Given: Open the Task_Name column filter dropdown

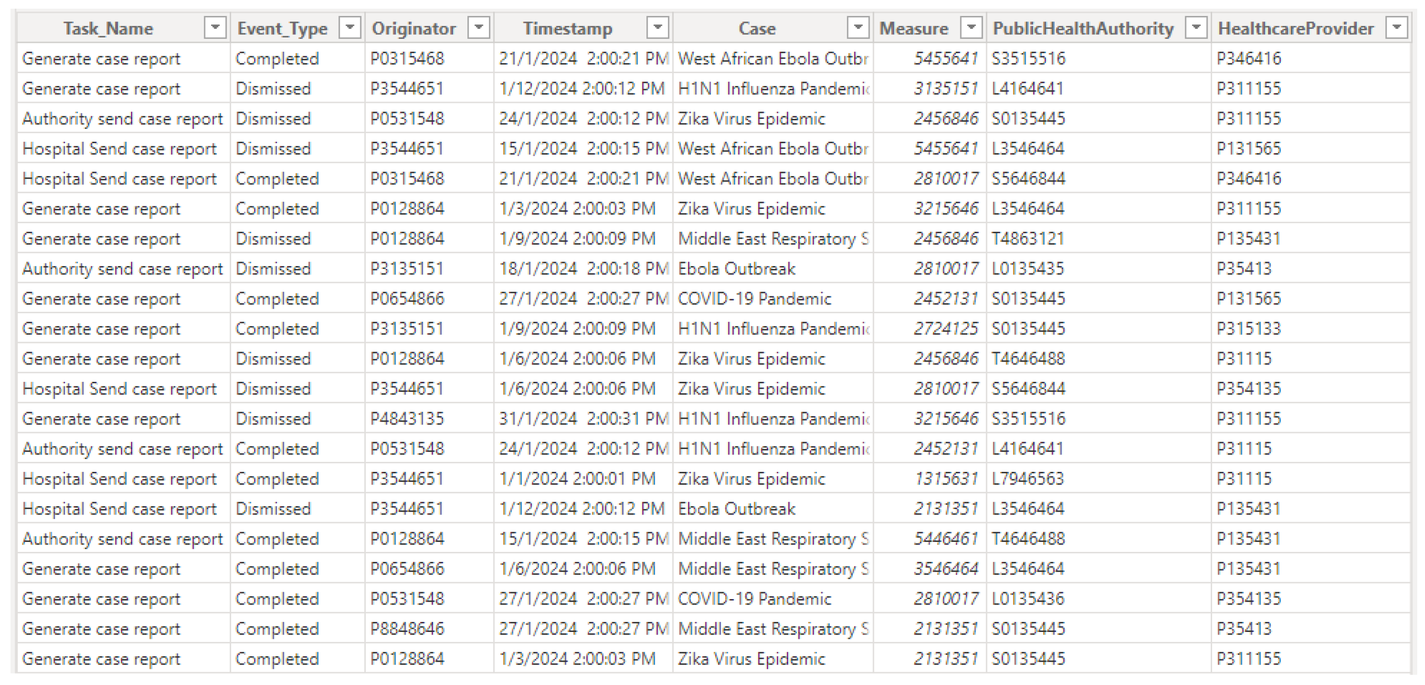Looking at the screenshot, I should pos(215,27).
